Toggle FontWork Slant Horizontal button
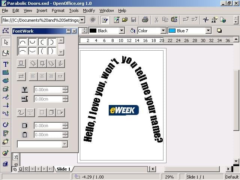 [x=51, y=63]
